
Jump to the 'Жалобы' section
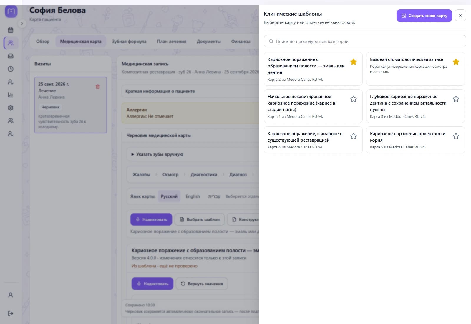[x=141, y=175]
